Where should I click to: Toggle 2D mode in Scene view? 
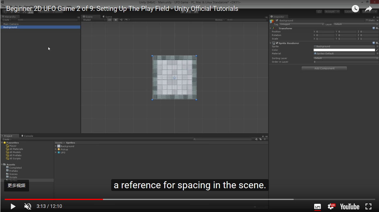(x=109, y=20)
